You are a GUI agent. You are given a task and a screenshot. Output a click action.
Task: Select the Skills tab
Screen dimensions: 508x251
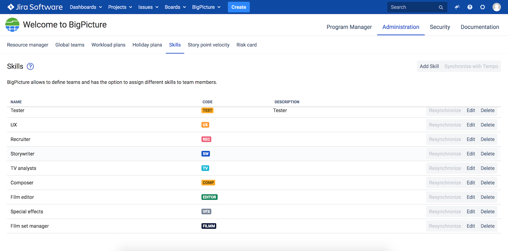(175, 45)
